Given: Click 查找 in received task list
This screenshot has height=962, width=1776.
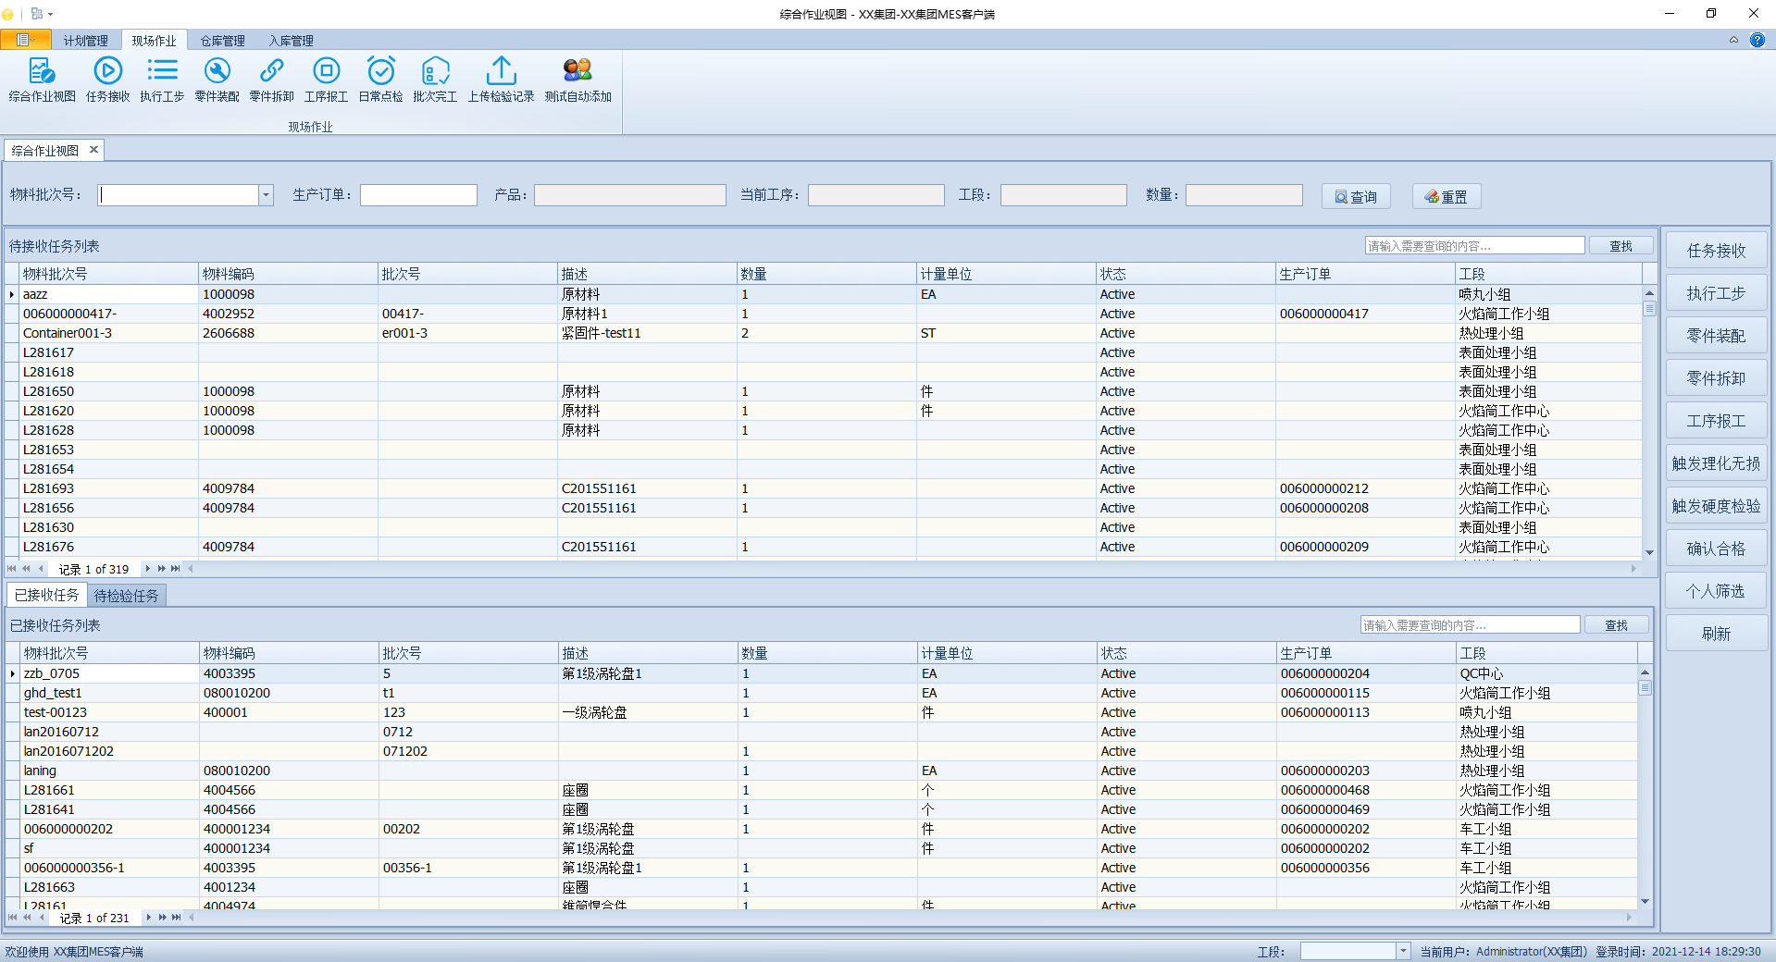Looking at the screenshot, I should [1616, 625].
